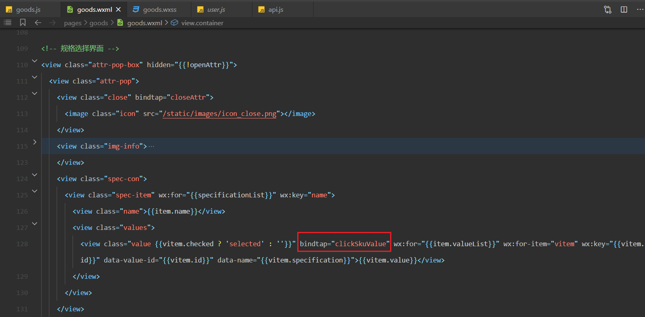The width and height of the screenshot is (645, 317).
Task: Click the goods.wxml breadcrumb
Action: (145, 23)
